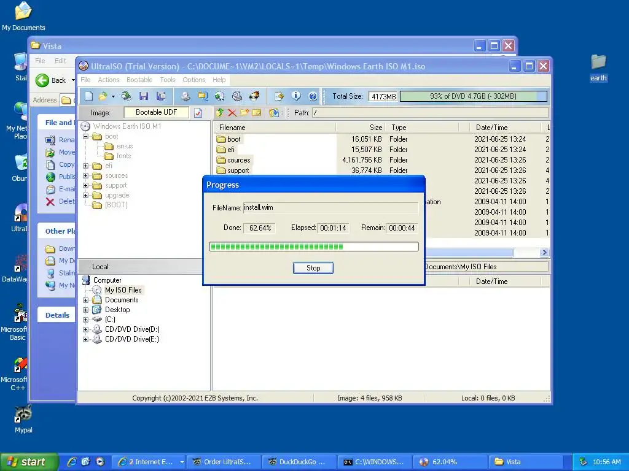Open the Help menu in UltraISO
This screenshot has width=629, height=471.
(219, 80)
